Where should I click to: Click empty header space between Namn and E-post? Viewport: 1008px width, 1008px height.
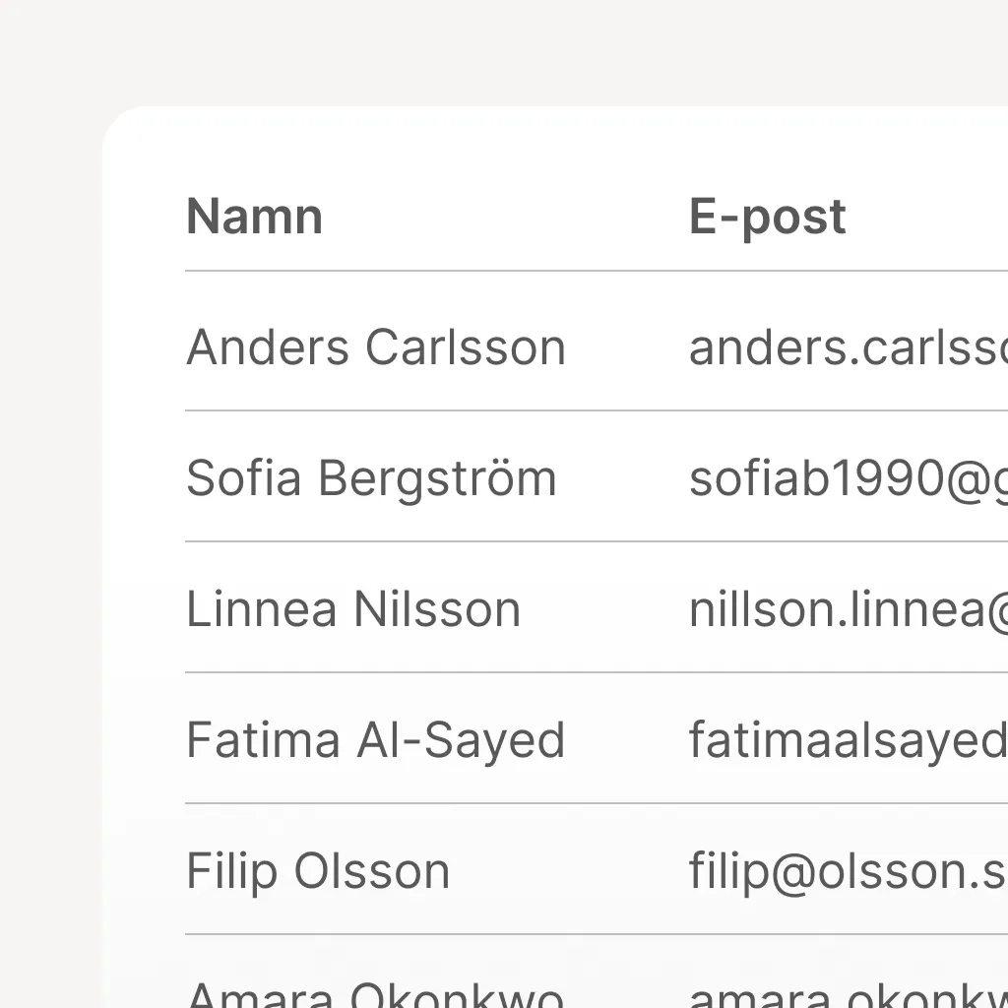tap(502, 217)
